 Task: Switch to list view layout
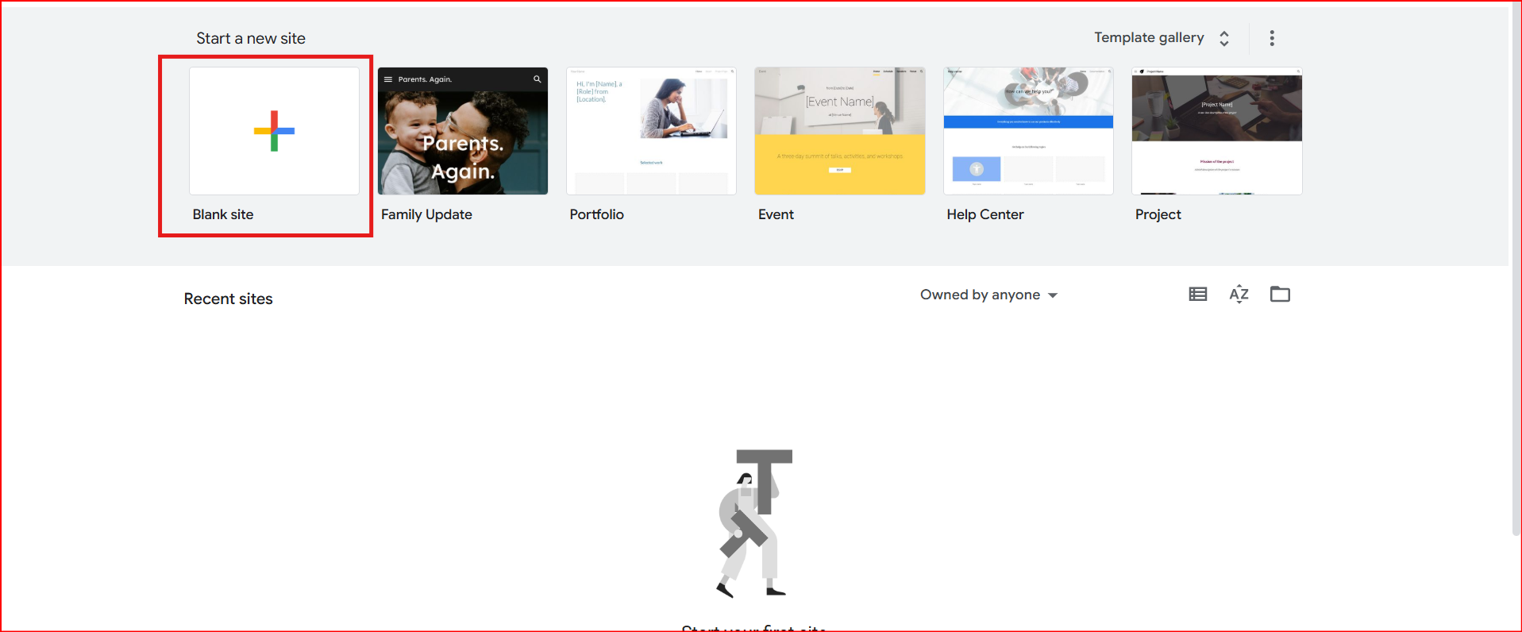[x=1198, y=295]
